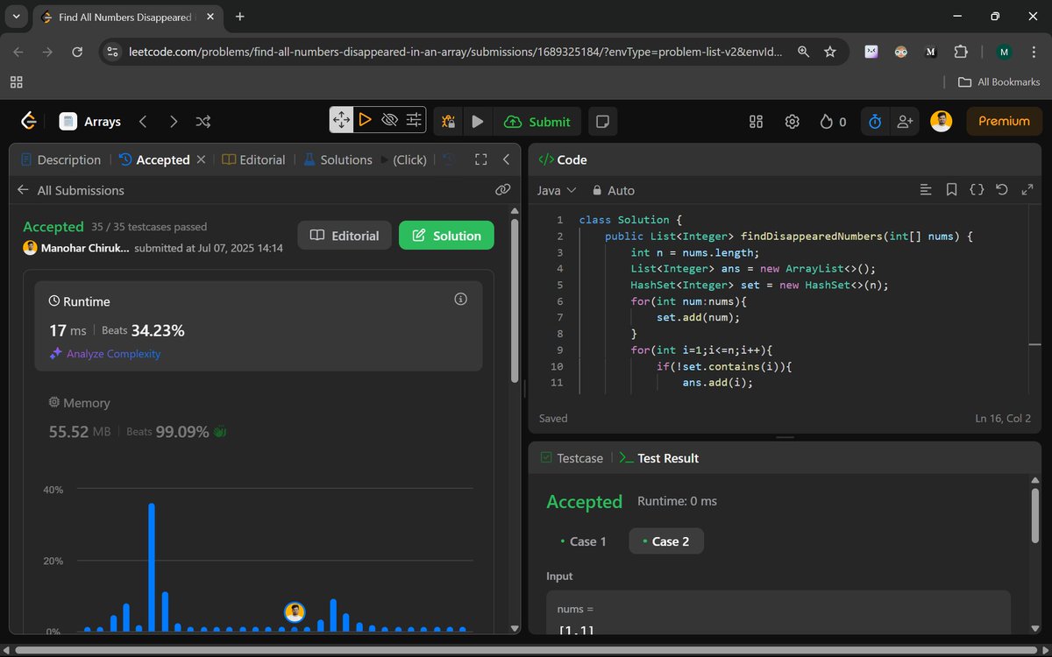Open the Editorial button near Accepted
Viewport: 1052px width, 657px height.
(x=345, y=236)
